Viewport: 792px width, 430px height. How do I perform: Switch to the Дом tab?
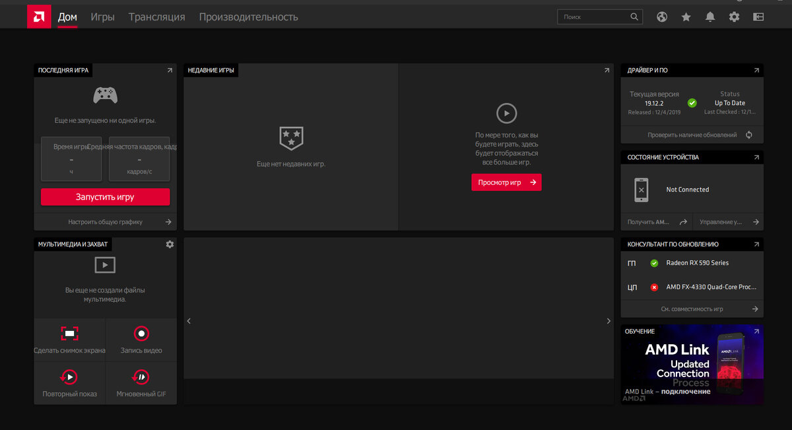67,17
